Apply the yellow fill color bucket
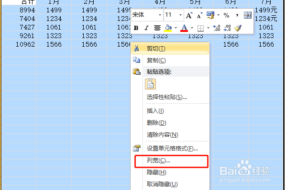Viewport: 286px width, 190px height. (x=168, y=28)
